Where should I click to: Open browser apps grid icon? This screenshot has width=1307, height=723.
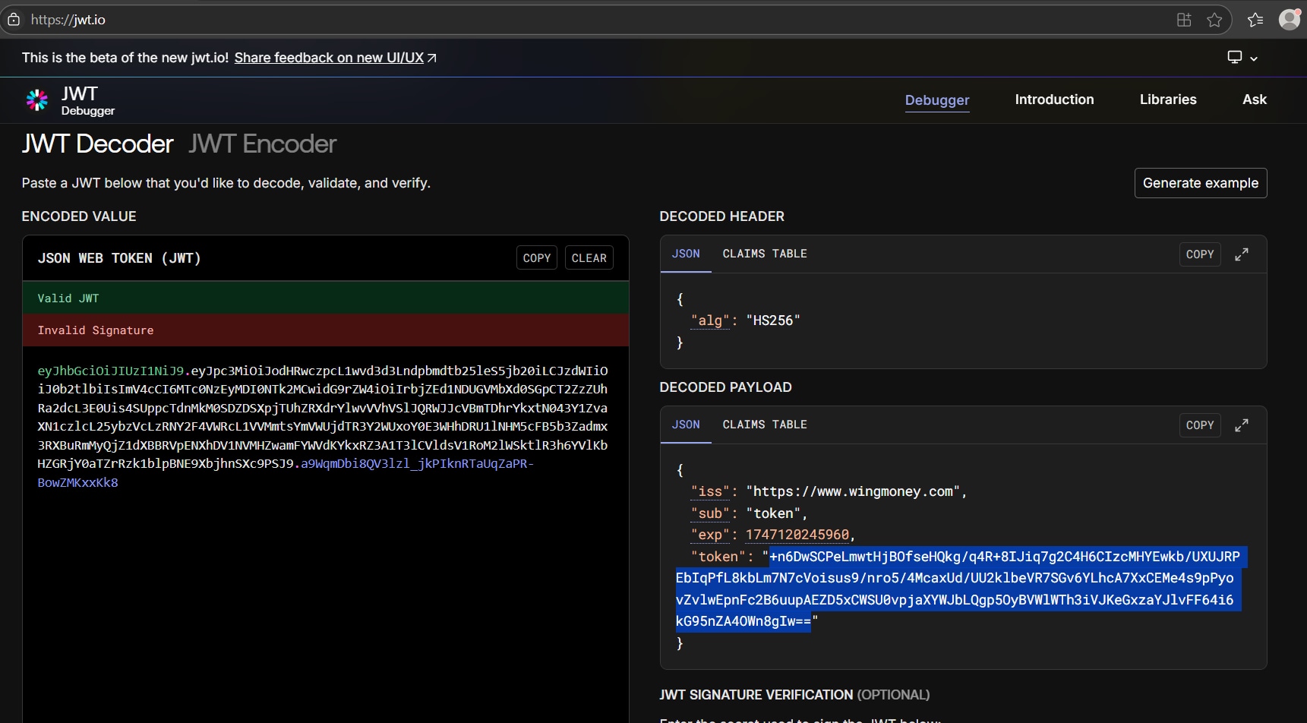coord(1184,20)
